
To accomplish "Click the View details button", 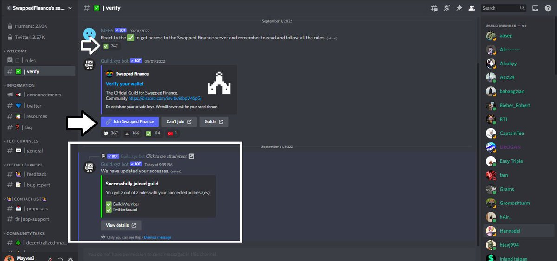I will pyautogui.click(x=121, y=225).
